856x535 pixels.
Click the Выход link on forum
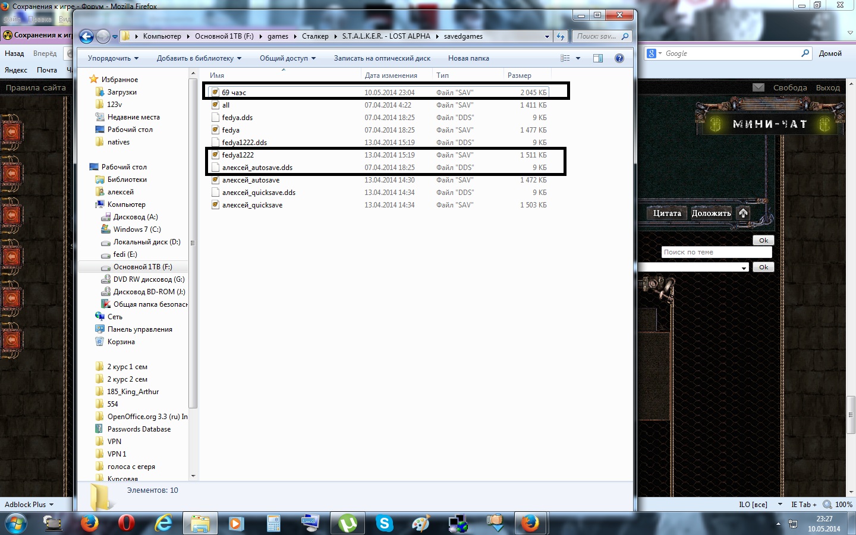[828, 87]
